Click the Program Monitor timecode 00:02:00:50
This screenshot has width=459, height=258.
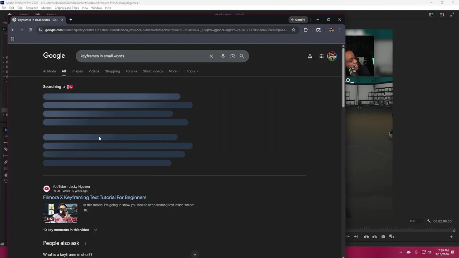coord(442,221)
